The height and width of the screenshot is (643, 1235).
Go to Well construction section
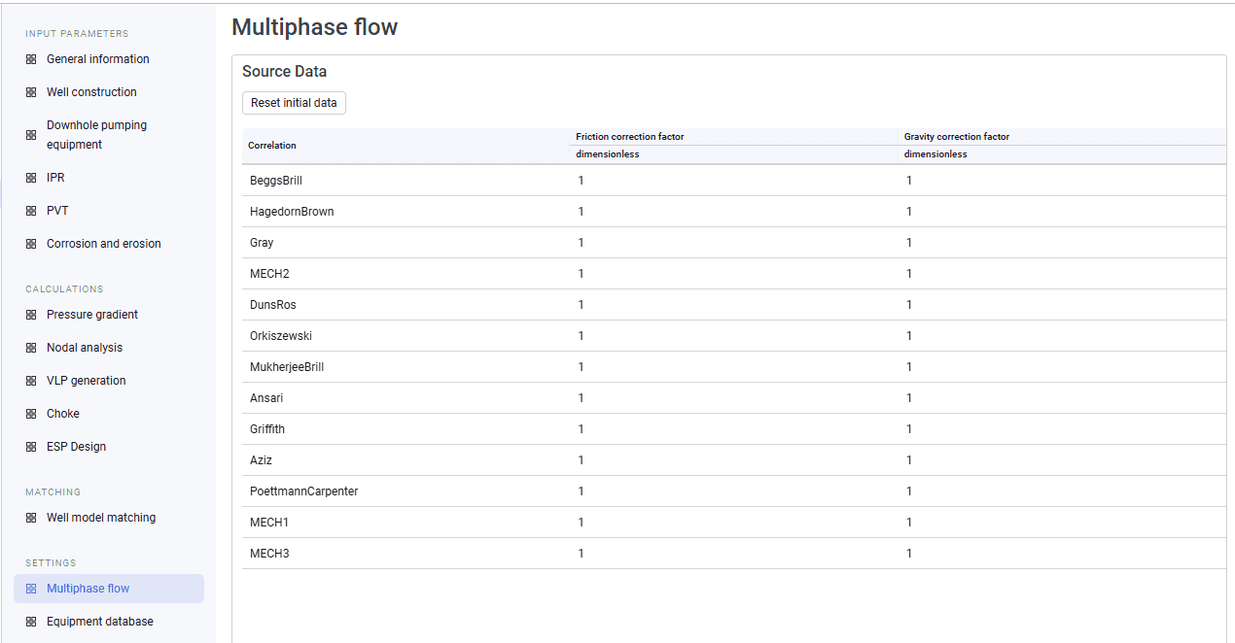[109, 92]
